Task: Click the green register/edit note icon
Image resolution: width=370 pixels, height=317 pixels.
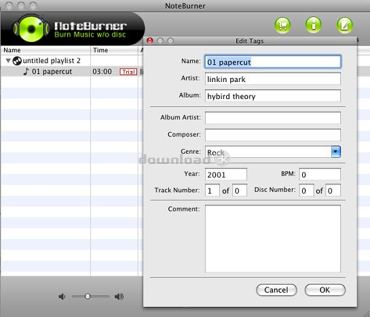Action: pos(344,25)
